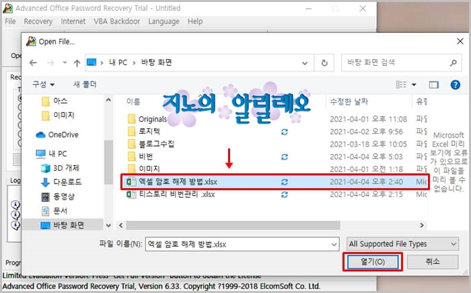The width and height of the screenshot is (471, 293).
Task: Sort files by 수정한 날짜 column
Action: 349,101
